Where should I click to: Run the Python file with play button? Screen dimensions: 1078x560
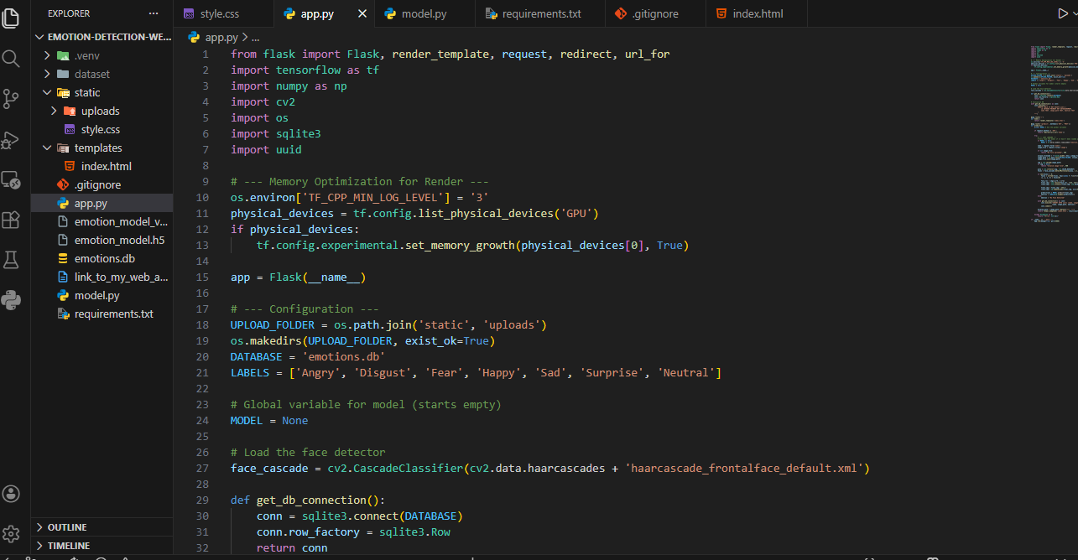[x=1064, y=13]
